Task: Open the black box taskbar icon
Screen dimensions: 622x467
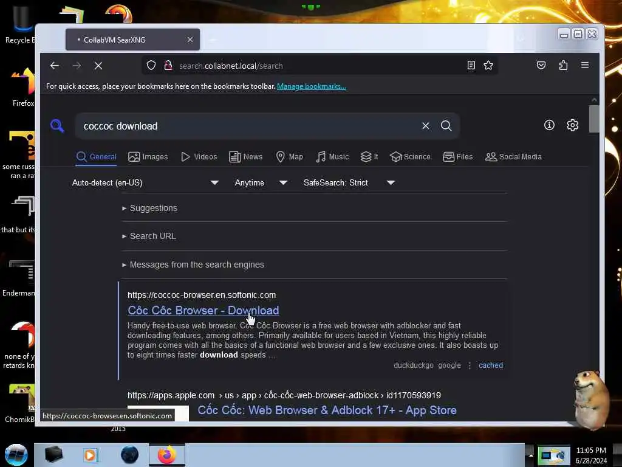Action: tap(54, 455)
